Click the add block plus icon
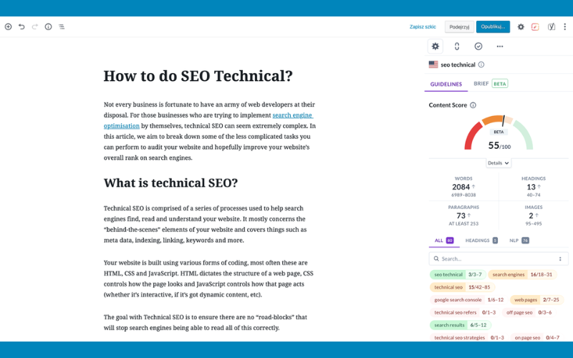This screenshot has height=358, width=573. (8, 26)
